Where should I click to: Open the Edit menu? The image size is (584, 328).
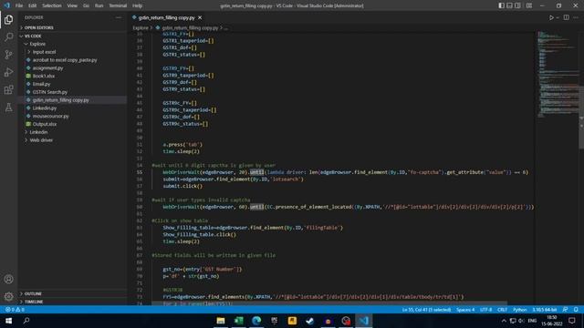(x=33, y=5)
